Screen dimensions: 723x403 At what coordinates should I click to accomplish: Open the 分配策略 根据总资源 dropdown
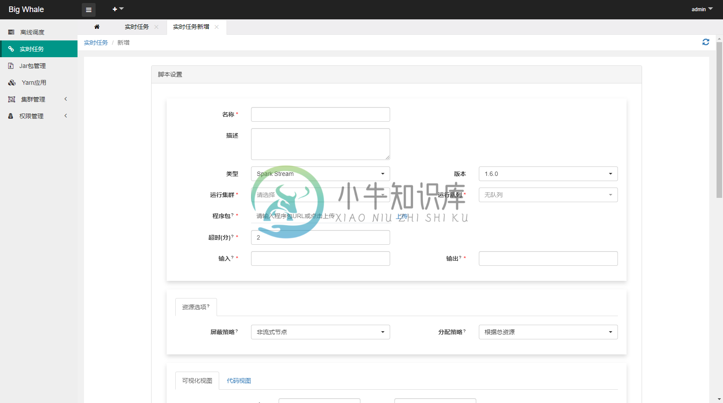point(548,332)
